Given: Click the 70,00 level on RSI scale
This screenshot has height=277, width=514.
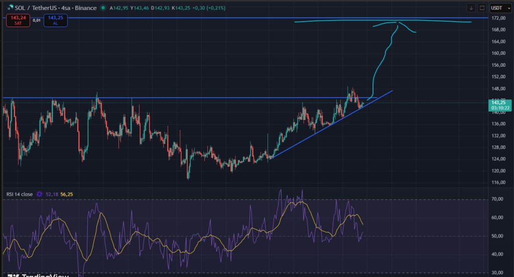Looking at the screenshot, I should click(x=497, y=199).
